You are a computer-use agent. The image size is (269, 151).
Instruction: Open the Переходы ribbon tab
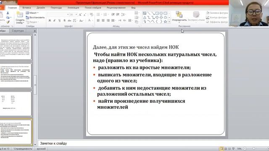[56, 8]
